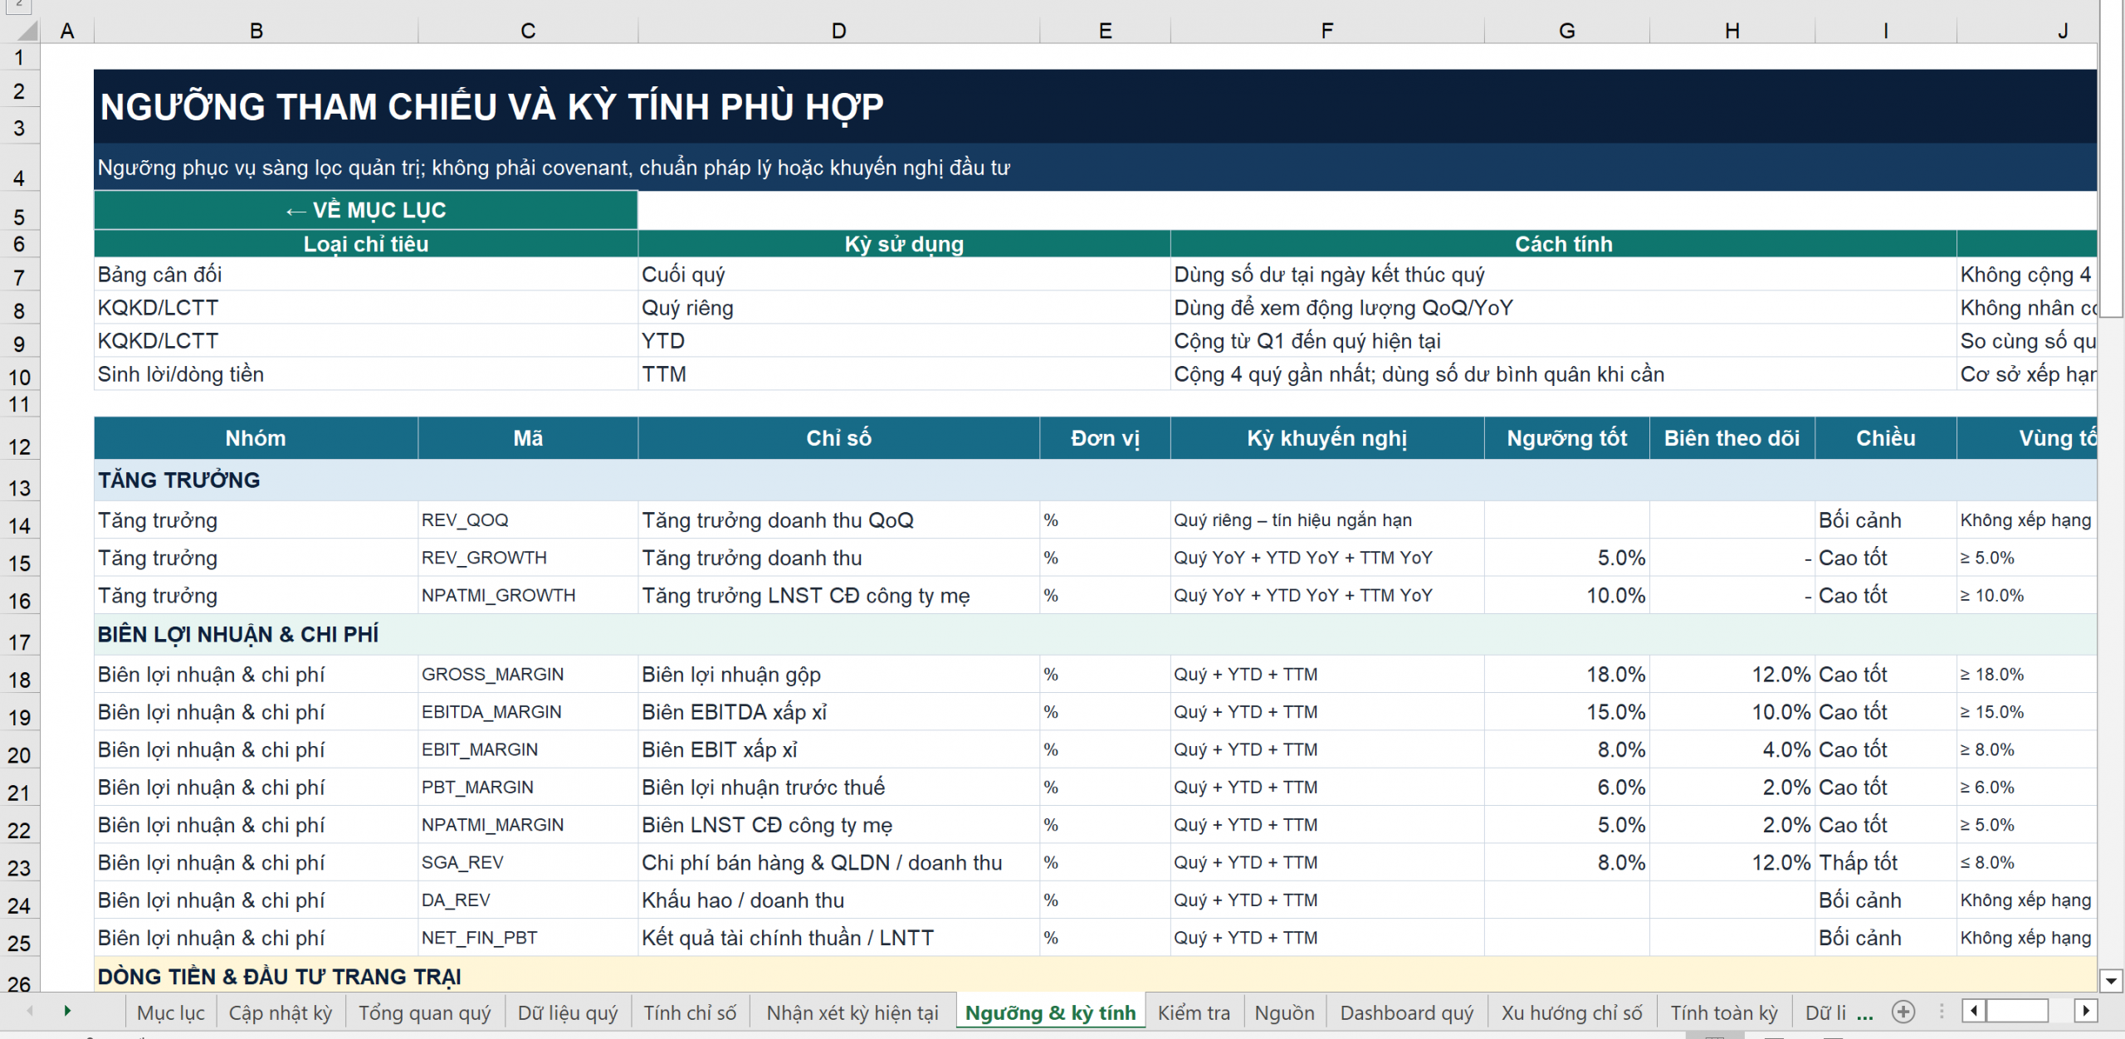Select the Biên EBITDA xấp xỉ cell
2125x1039 pixels.
click(838, 712)
